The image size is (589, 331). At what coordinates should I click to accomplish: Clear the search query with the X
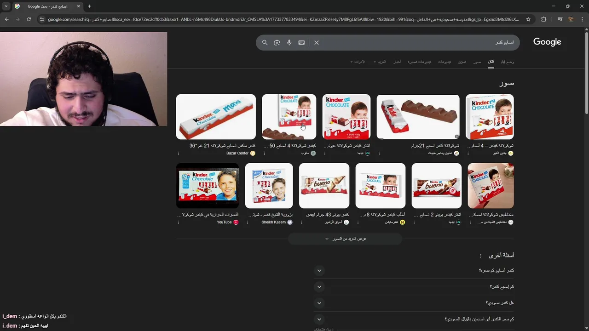click(x=317, y=42)
